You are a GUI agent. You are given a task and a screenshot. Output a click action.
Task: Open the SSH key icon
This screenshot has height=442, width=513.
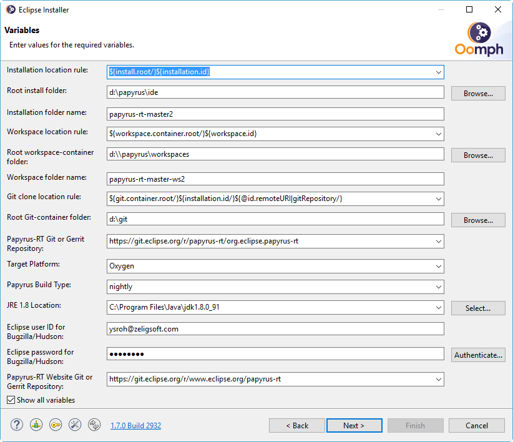click(x=56, y=425)
